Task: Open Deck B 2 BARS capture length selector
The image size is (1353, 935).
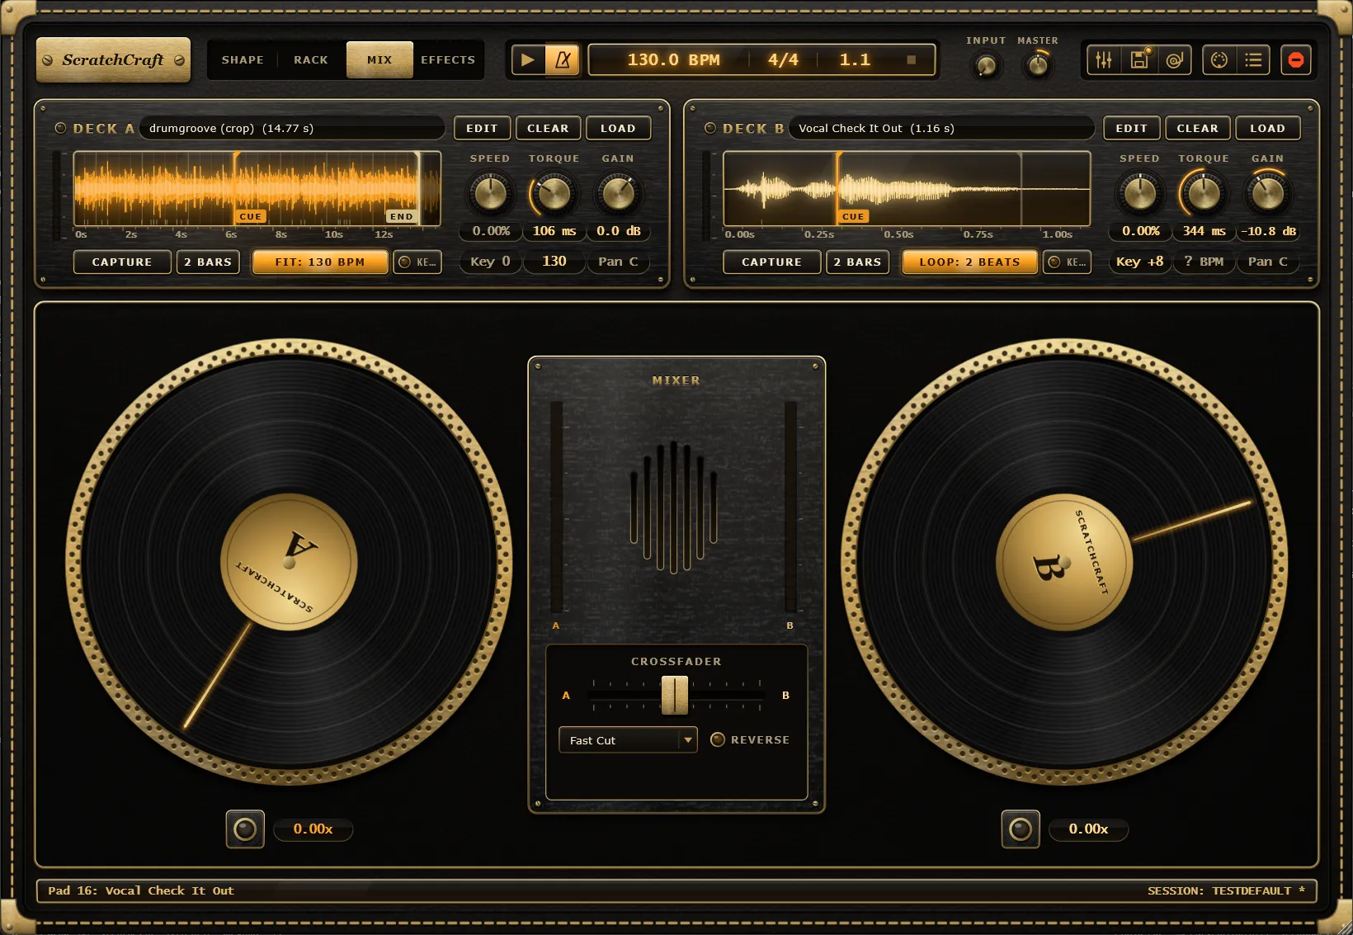Action: (x=858, y=262)
